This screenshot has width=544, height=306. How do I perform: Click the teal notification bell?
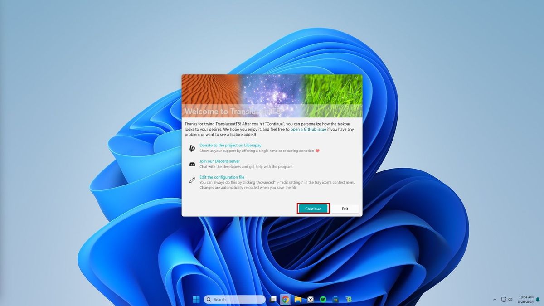538,299
